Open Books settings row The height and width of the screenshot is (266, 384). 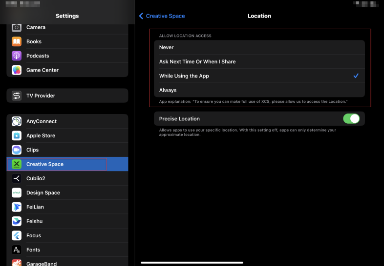[x=67, y=41]
